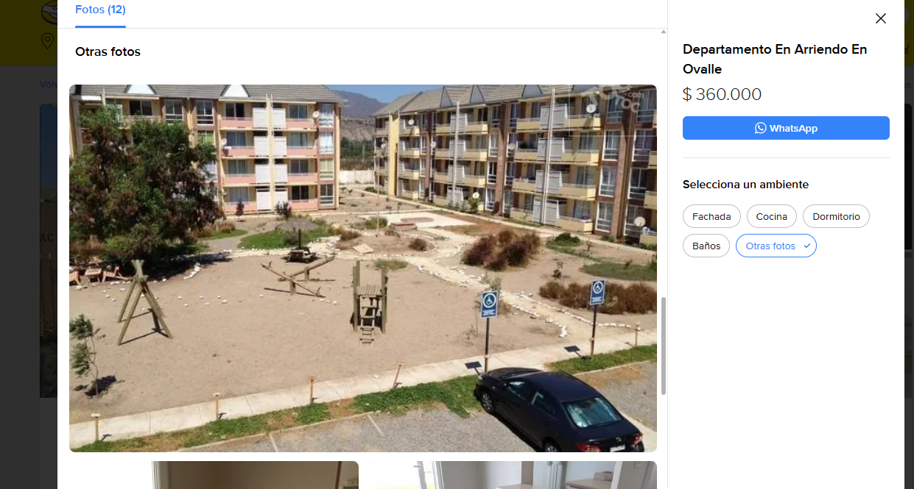Click the gallery scrollbar's up arrow
Image resolution: width=914 pixels, height=489 pixels.
point(663,32)
